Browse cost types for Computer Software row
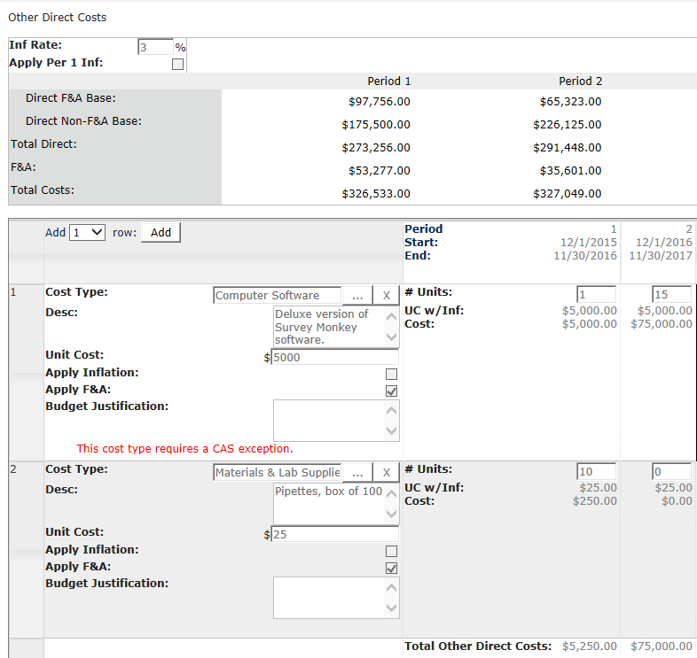 click(356, 296)
